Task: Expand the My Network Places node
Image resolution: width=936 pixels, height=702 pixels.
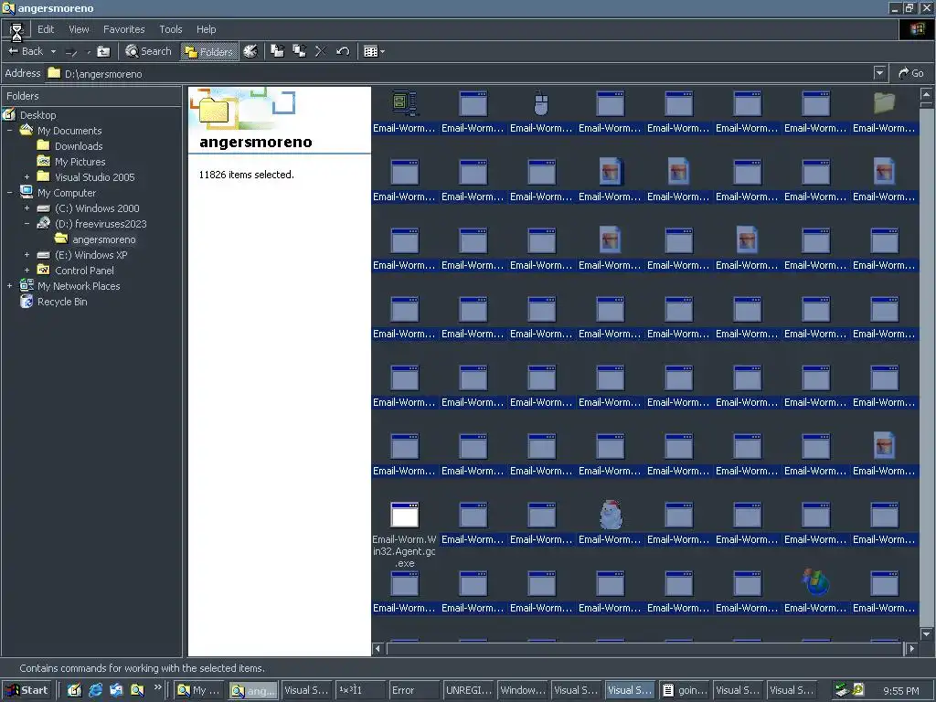Action: tap(9, 286)
